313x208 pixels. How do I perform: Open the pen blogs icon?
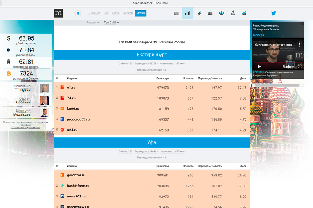(200, 13)
